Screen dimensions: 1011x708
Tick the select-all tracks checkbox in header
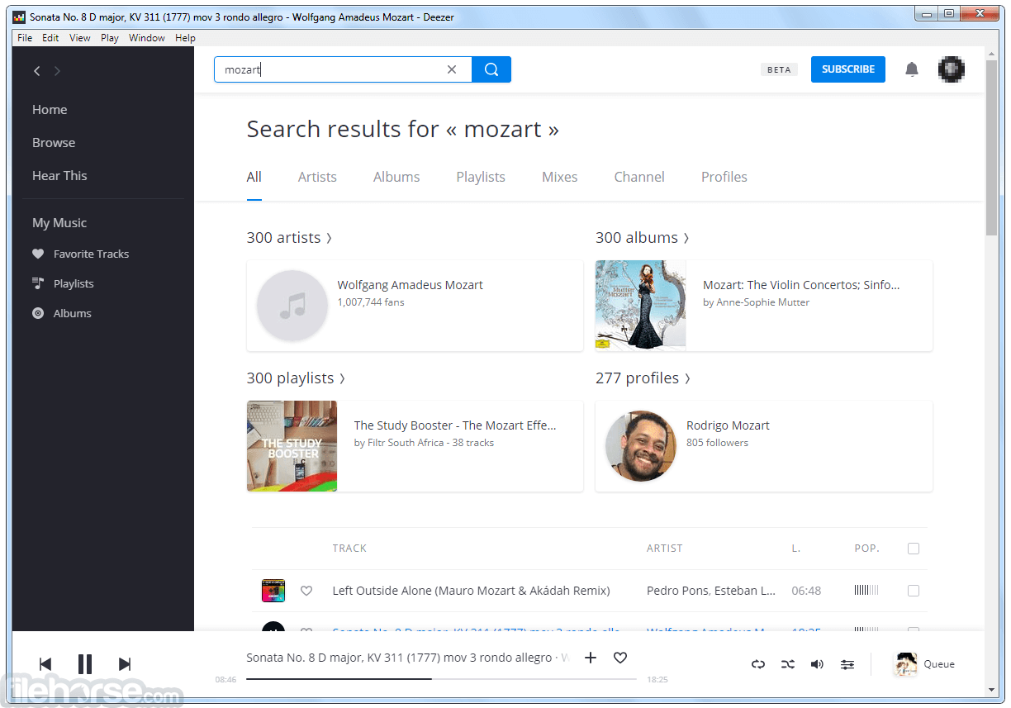914,549
